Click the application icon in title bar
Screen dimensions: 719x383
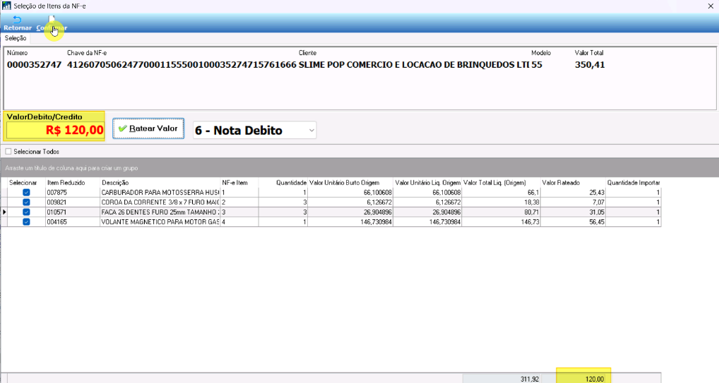6,6
